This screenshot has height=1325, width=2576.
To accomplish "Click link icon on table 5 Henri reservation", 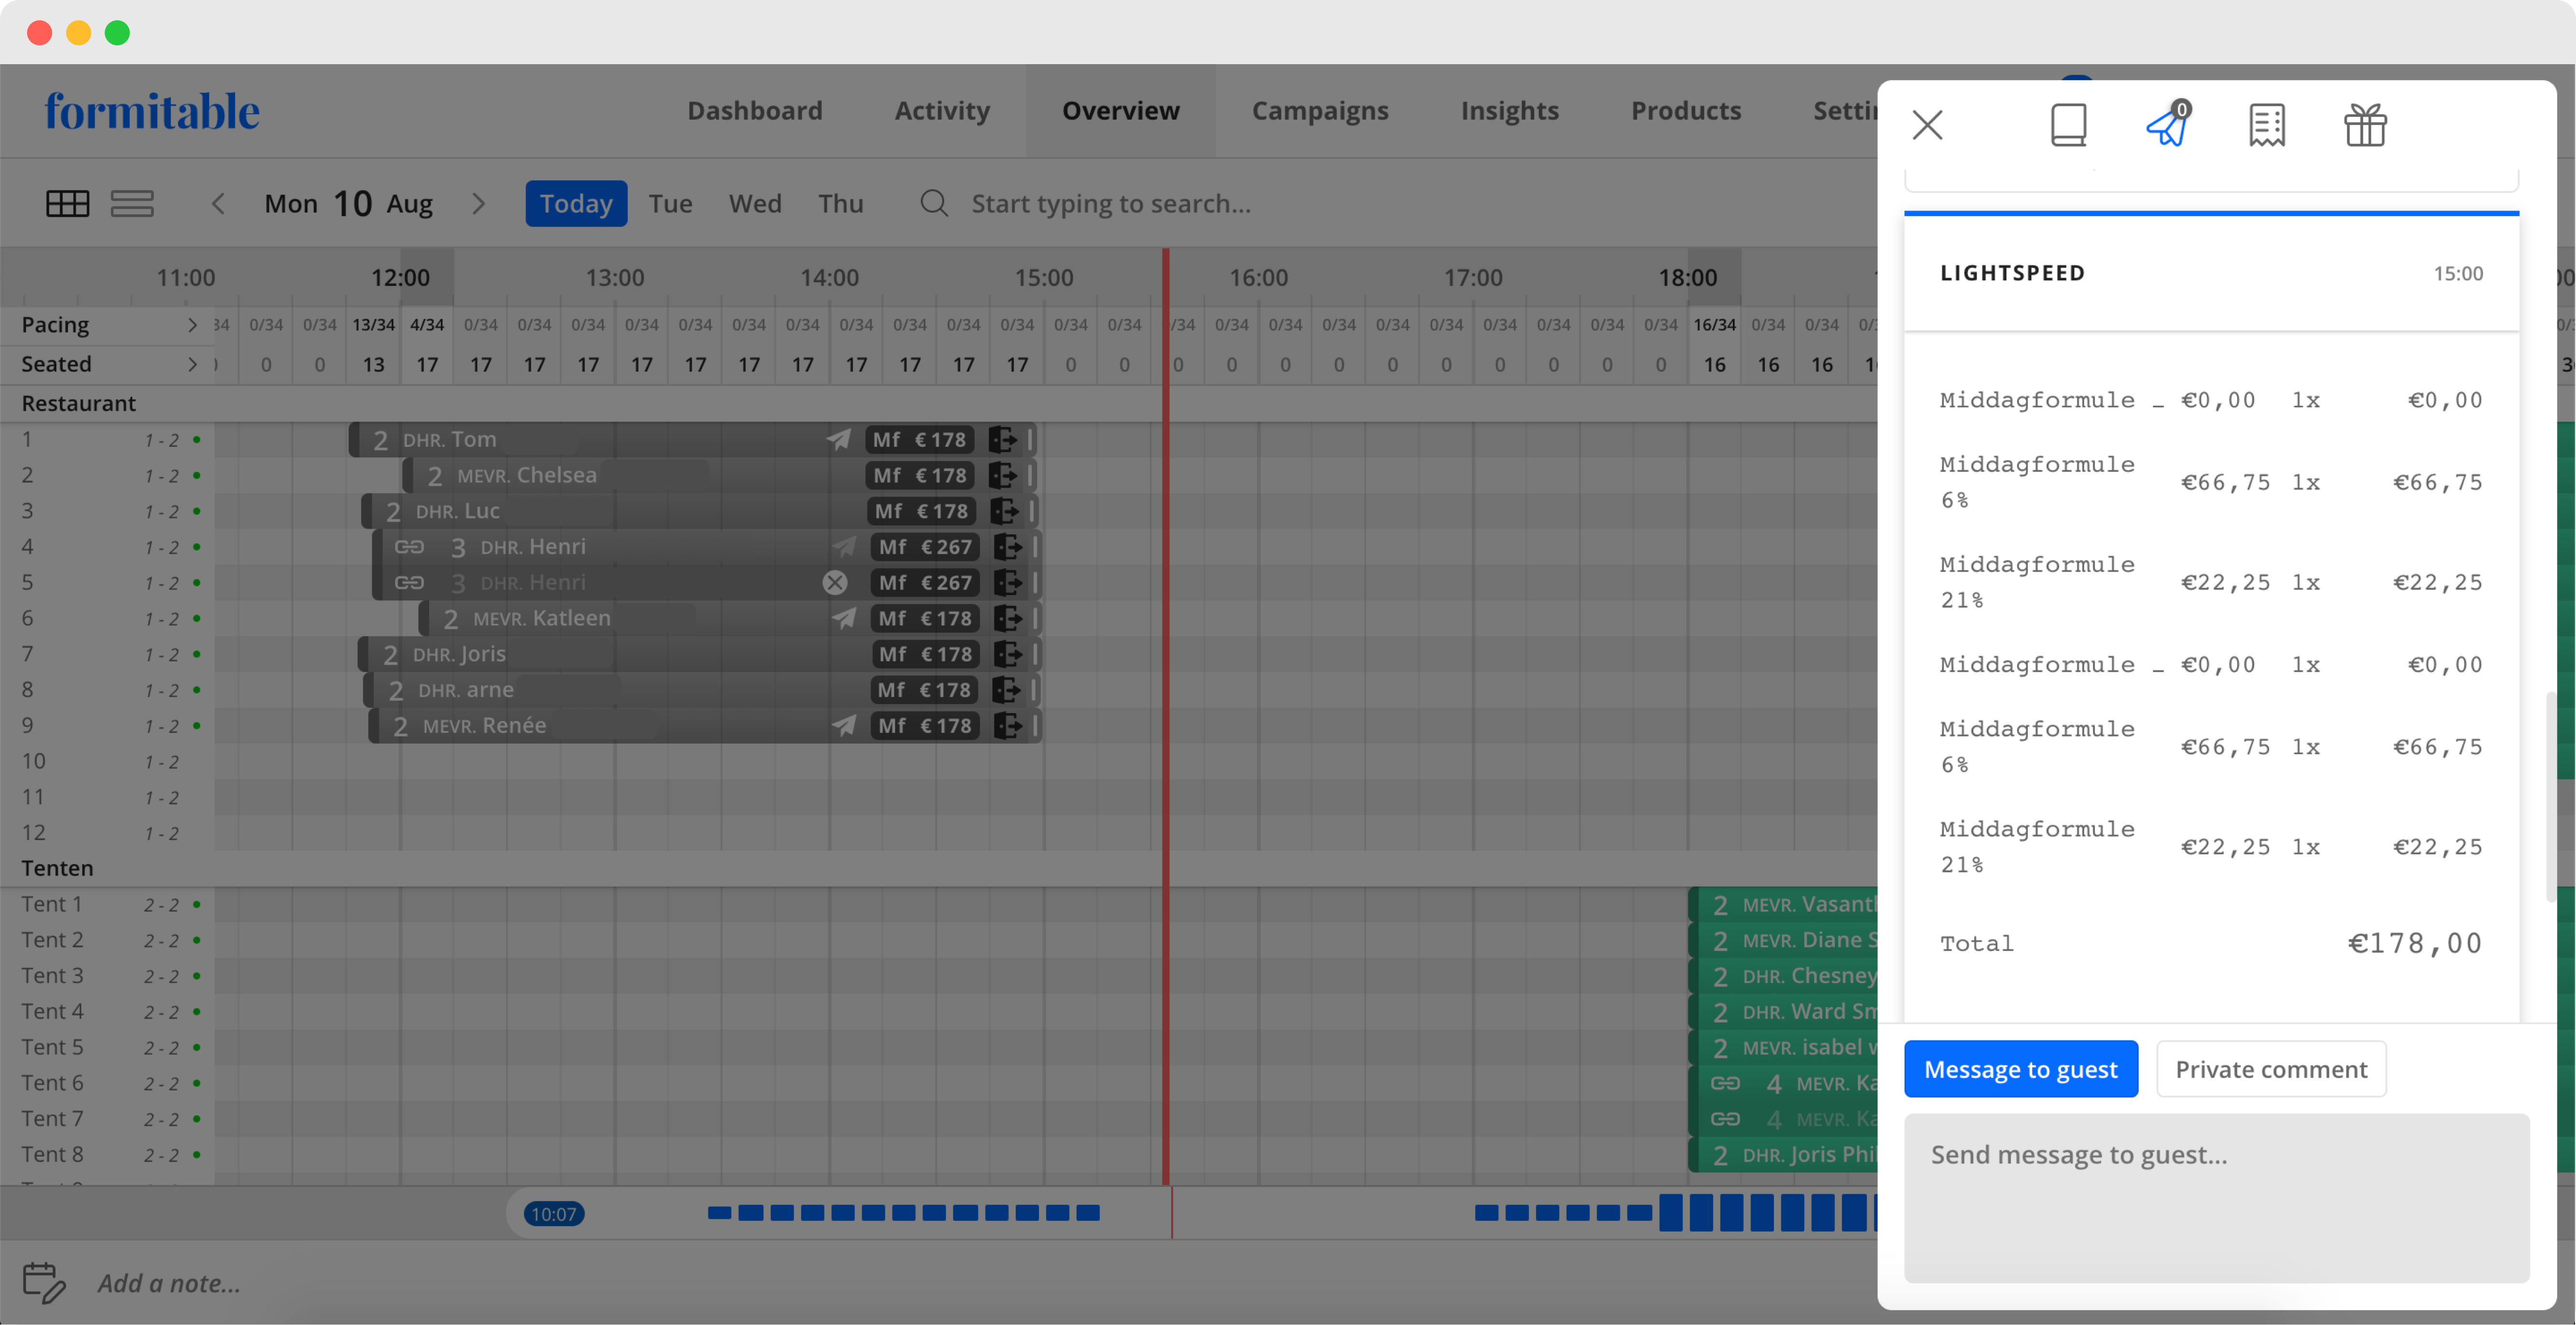I will click(409, 582).
